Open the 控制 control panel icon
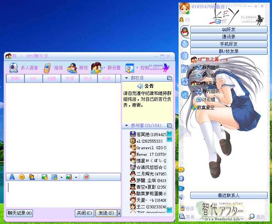This screenshot has height=224, width=272. 130,68
